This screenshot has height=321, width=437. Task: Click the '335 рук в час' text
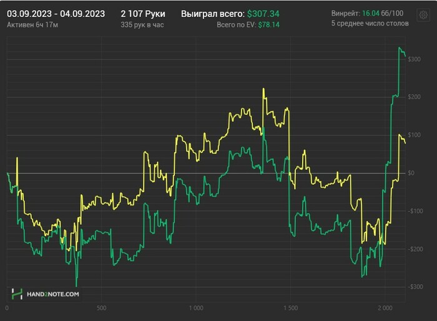coord(142,25)
